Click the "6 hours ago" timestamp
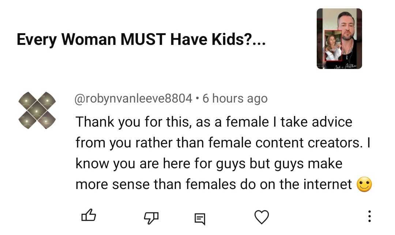This screenshot has width=395, height=235. point(235,99)
